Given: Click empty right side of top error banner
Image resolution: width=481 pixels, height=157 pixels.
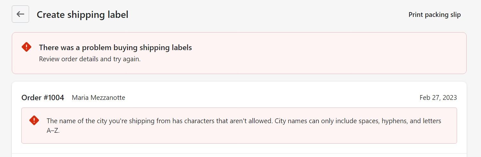Looking at the screenshot, I should (x=351, y=53).
